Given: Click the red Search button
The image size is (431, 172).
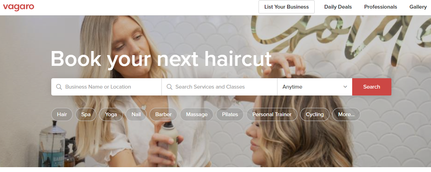Looking at the screenshot, I should point(372,87).
